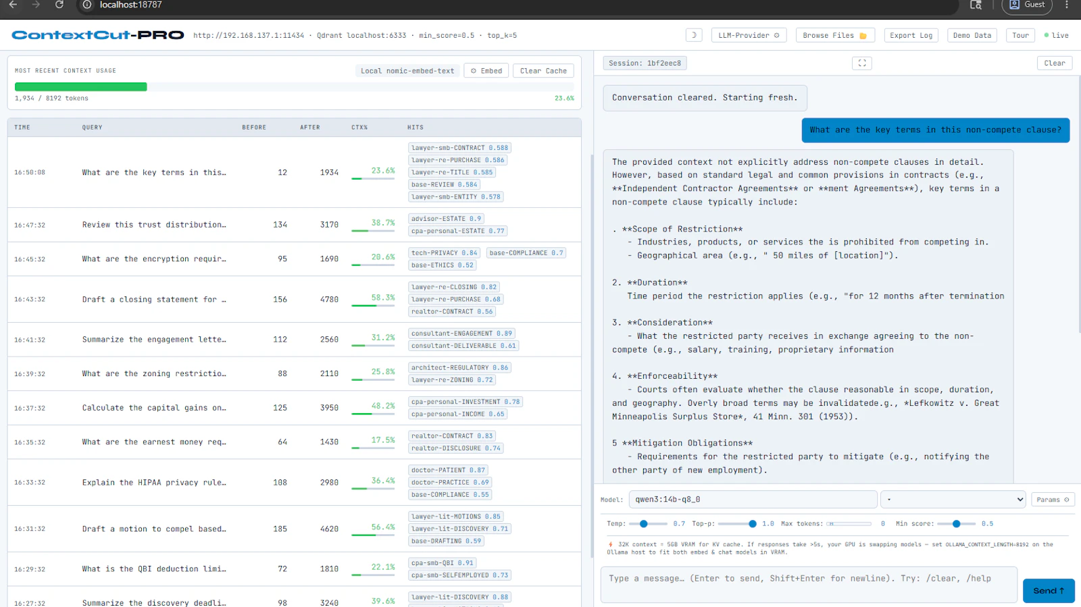Expand the chat panel to fullscreen
The height and width of the screenshot is (607, 1081).
(x=862, y=63)
